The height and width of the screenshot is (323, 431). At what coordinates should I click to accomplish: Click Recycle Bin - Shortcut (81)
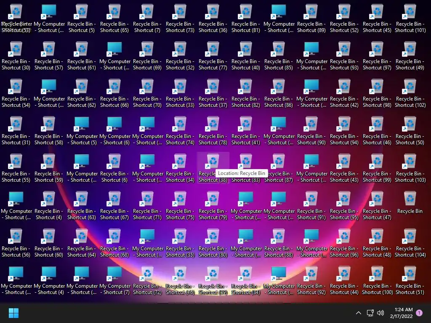point(246,19)
